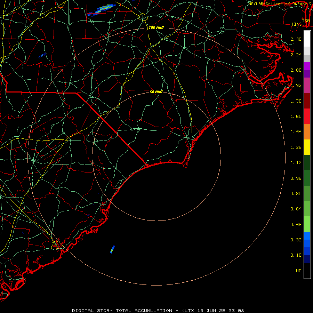Select the lightest green legend swatch near 0.48

click(307, 224)
